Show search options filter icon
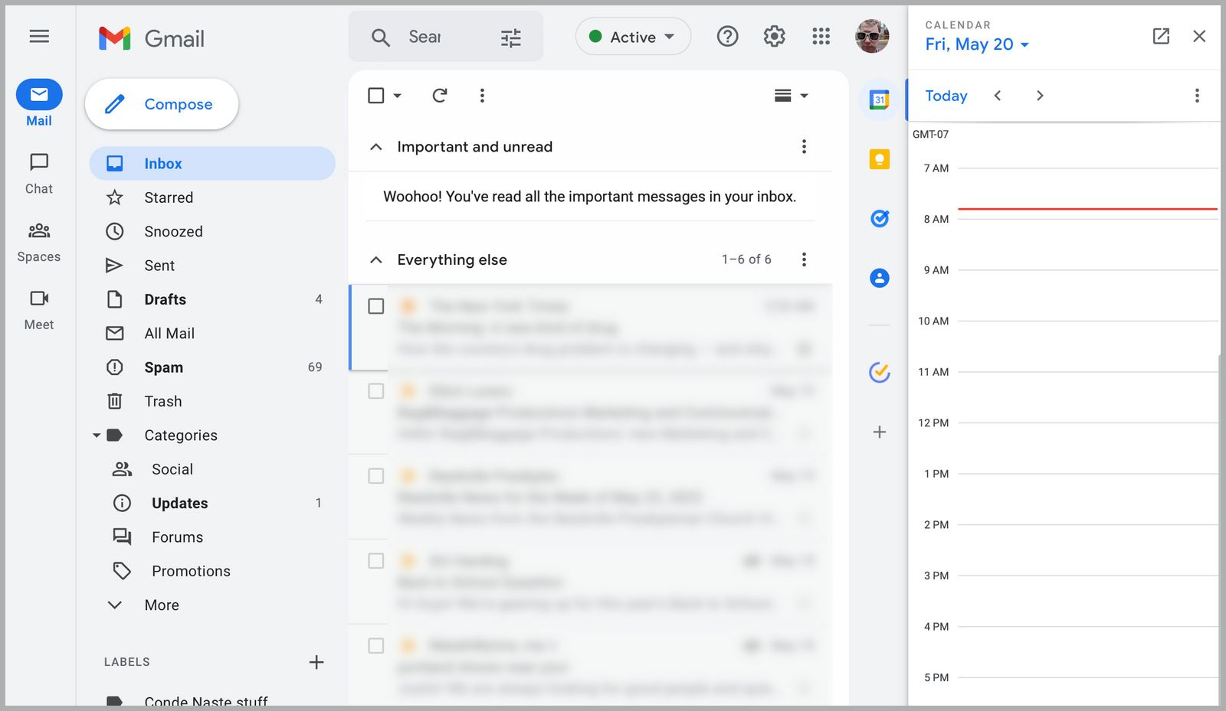 [511, 38]
